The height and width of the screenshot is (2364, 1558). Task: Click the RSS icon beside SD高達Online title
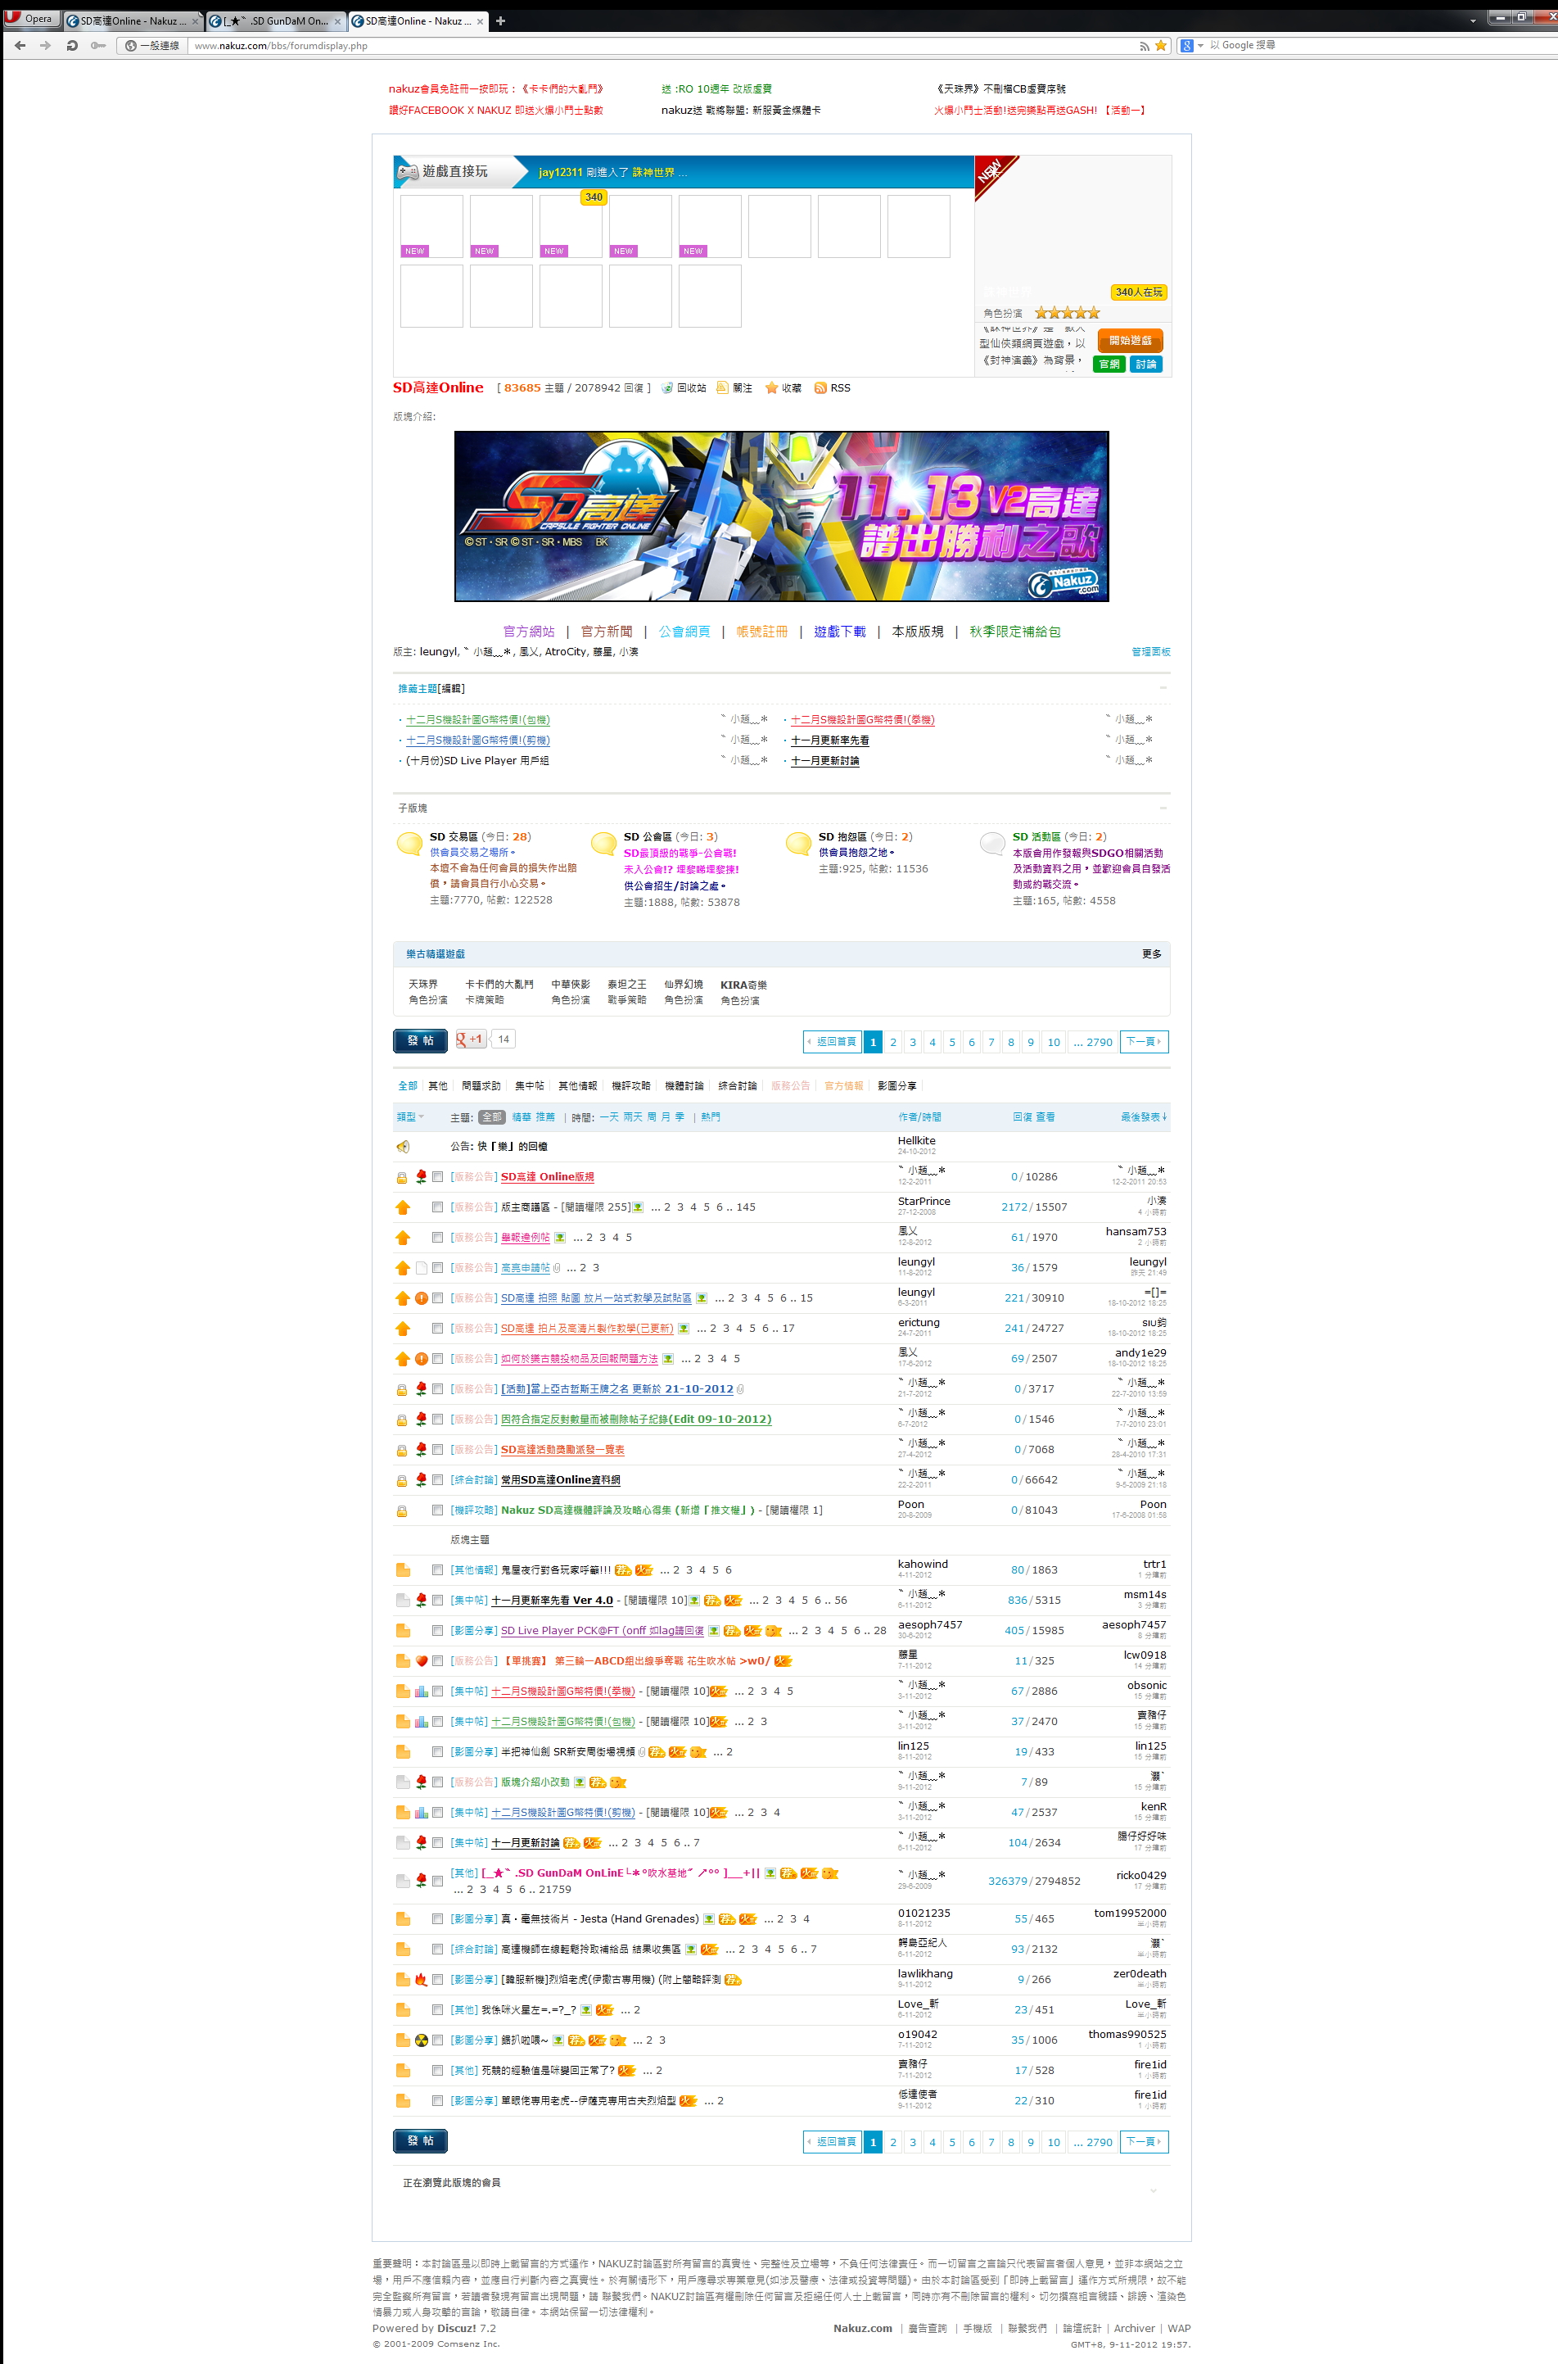820,387
